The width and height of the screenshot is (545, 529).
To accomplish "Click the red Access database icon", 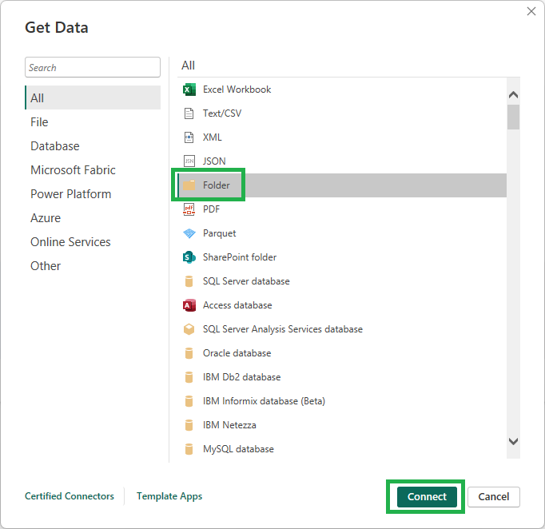I will [189, 305].
